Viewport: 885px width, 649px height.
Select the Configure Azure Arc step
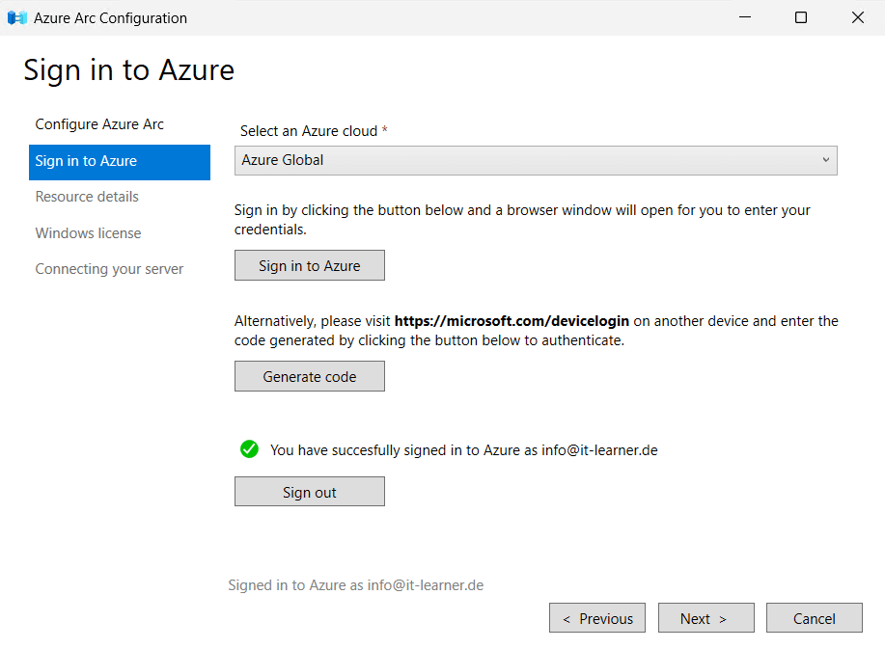[99, 124]
